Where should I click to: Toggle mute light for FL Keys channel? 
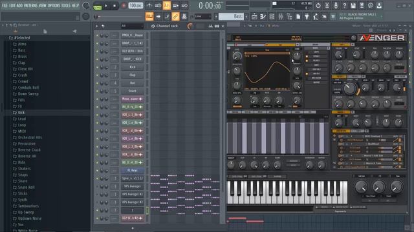click(x=97, y=170)
